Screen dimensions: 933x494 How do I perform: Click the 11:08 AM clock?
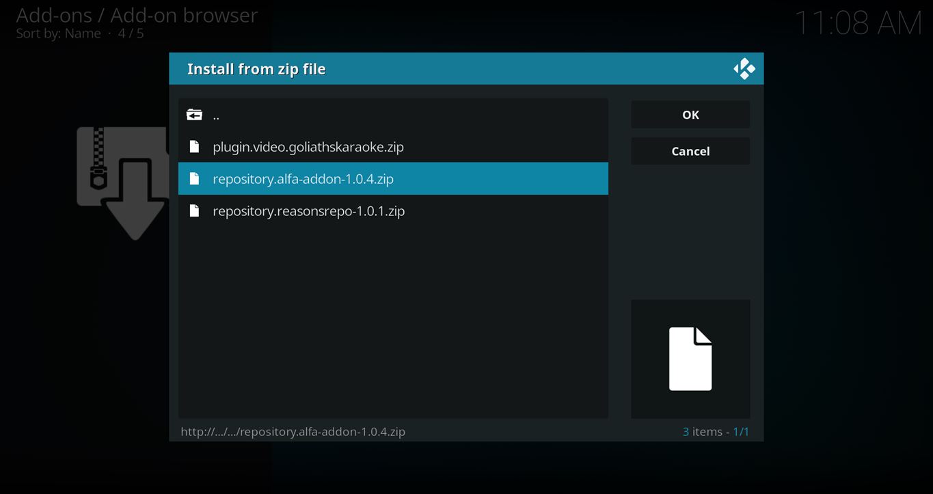click(857, 23)
